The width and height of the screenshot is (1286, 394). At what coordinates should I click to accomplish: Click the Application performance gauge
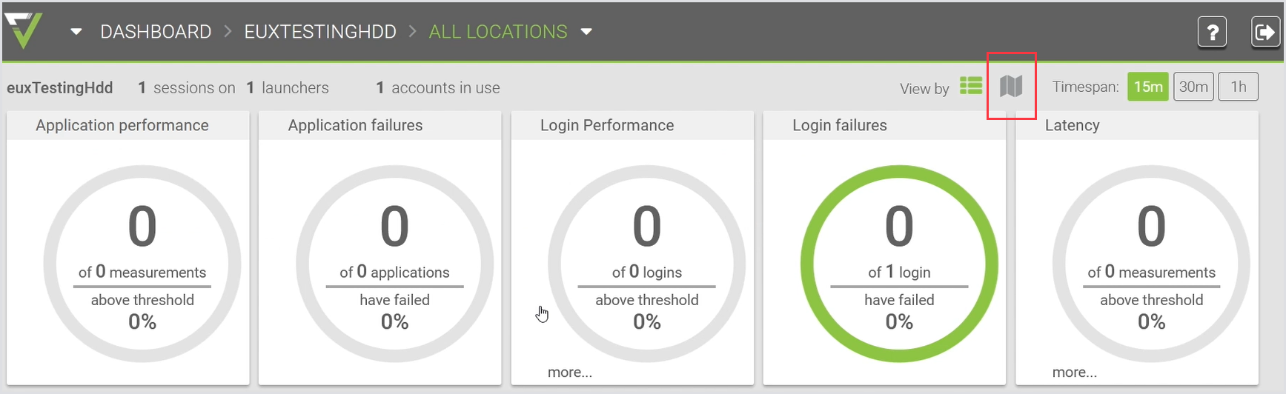pos(142,264)
